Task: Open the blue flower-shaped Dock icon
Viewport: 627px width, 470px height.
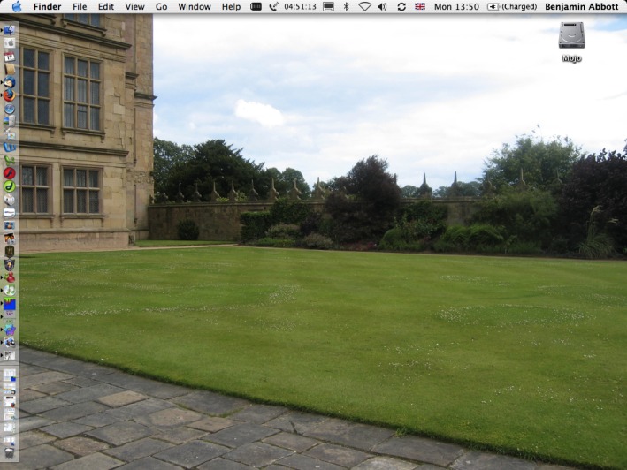Action: click(x=9, y=330)
